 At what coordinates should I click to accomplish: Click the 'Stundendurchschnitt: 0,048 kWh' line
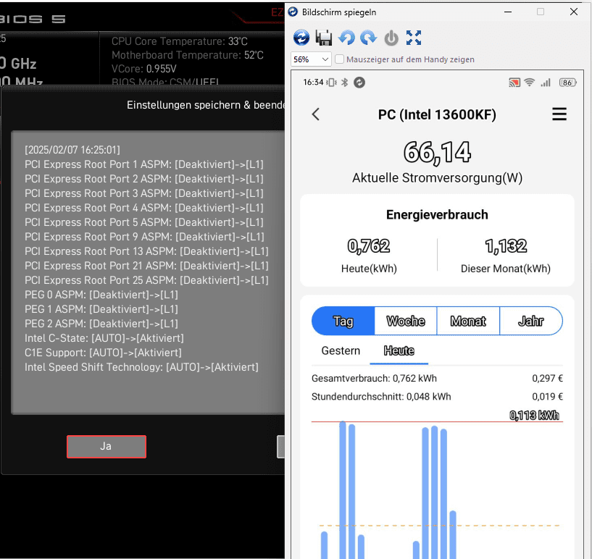coord(381,396)
